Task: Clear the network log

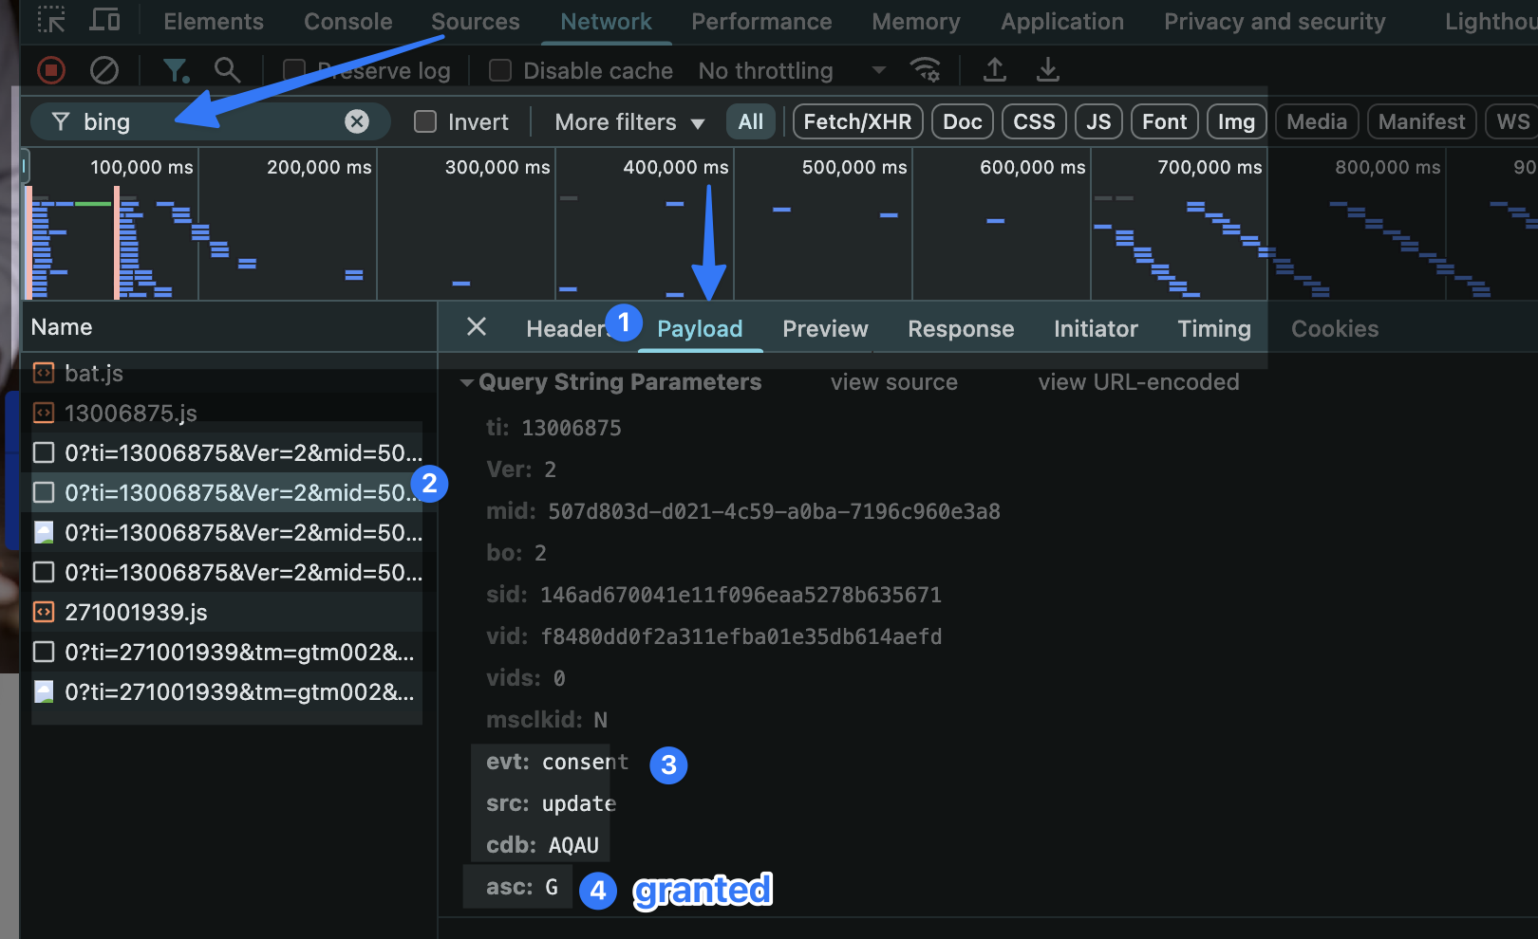Action: point(104,70)
